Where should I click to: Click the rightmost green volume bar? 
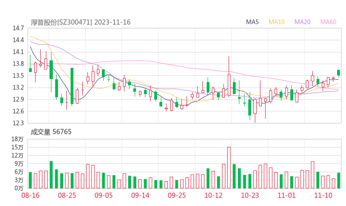click(x=339, y=180)
